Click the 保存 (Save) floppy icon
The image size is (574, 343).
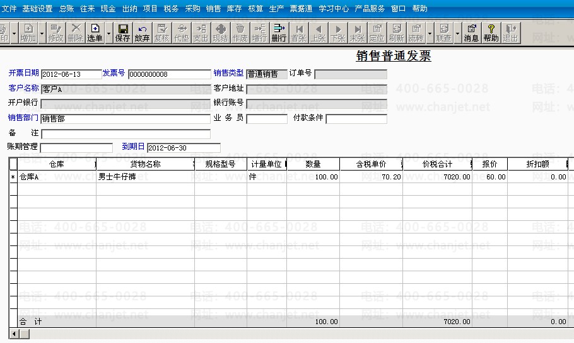(122, 33)
